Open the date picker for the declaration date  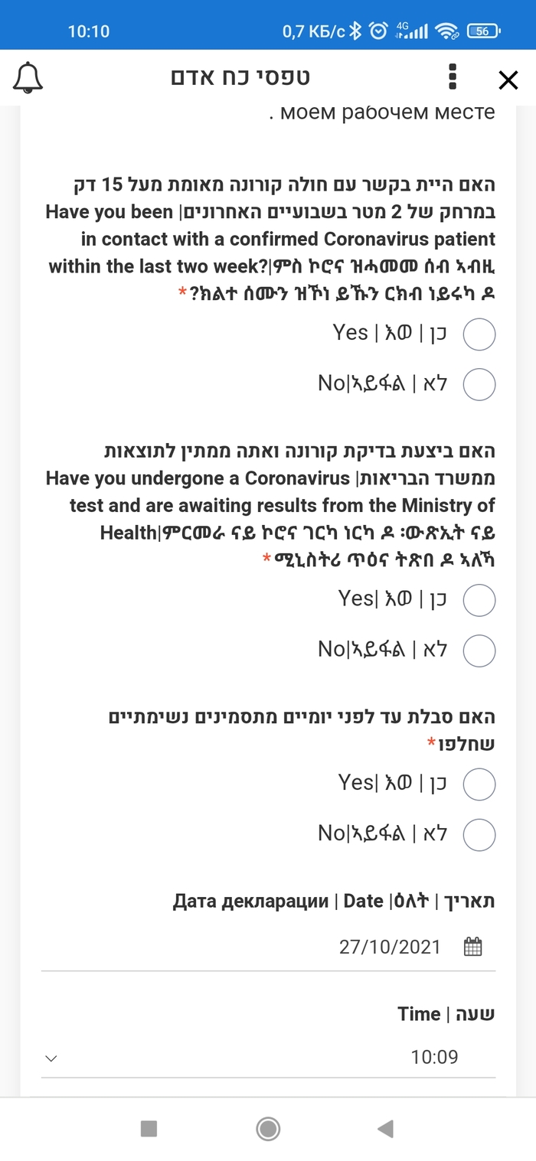[473, 946]
